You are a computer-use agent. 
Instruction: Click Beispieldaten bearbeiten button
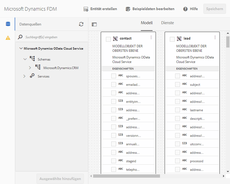150,9
